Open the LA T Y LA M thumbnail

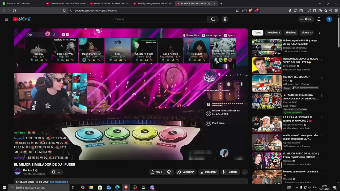pyautogui.click(x=267, y=124)
